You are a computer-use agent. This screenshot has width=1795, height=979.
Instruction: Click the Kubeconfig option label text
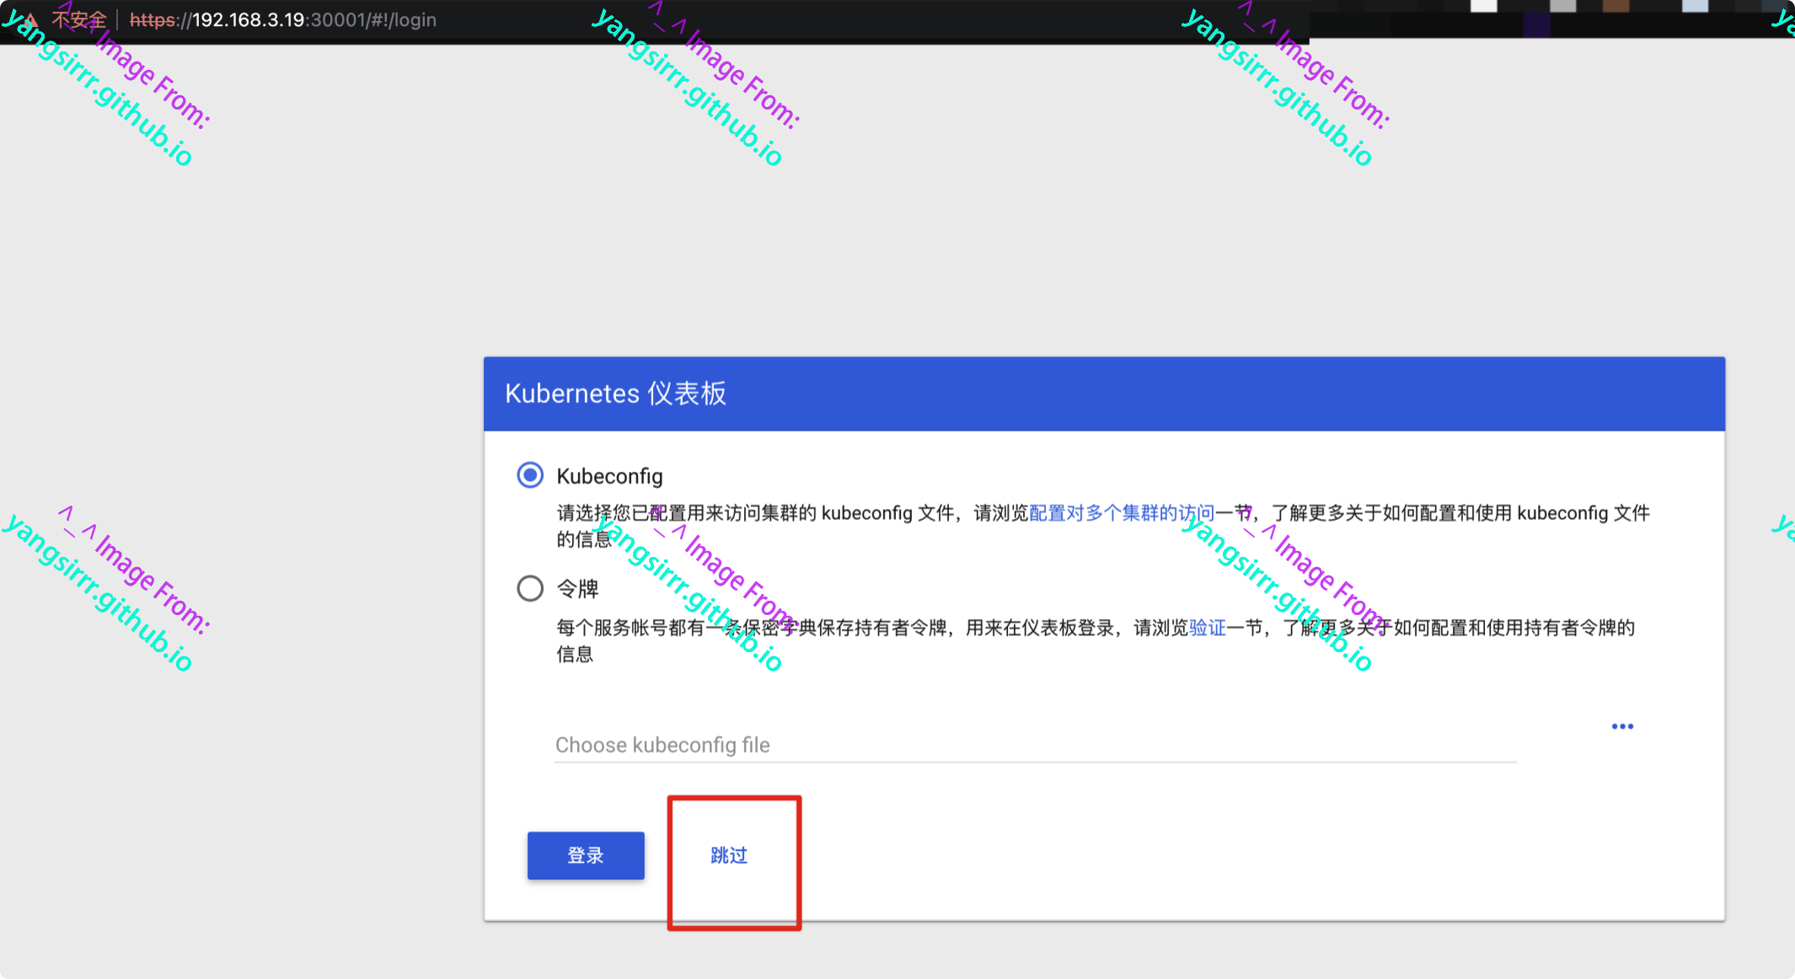click(609, 476)
